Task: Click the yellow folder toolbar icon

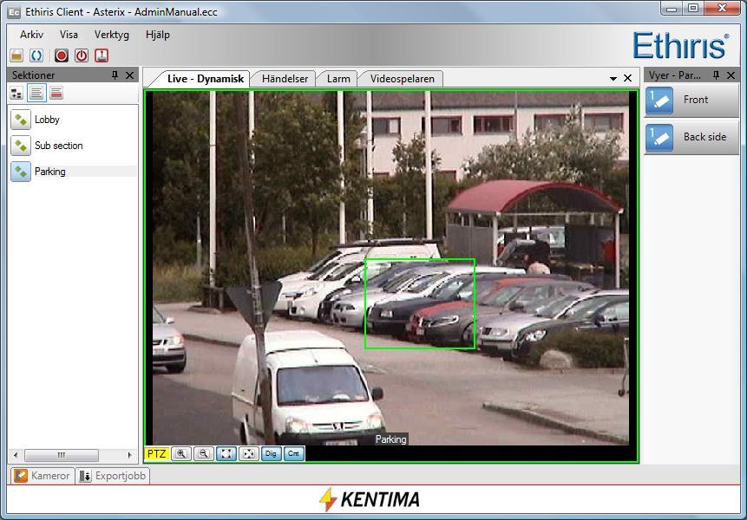Action: [16, 55]
